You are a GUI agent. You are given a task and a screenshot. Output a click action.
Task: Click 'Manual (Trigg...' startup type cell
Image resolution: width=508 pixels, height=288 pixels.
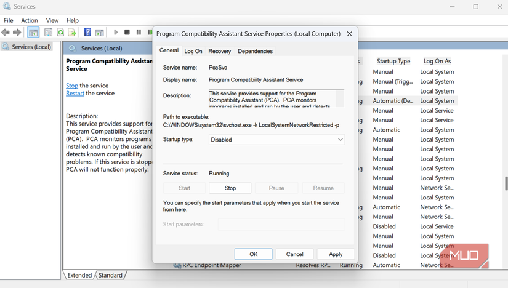[393, 81]
